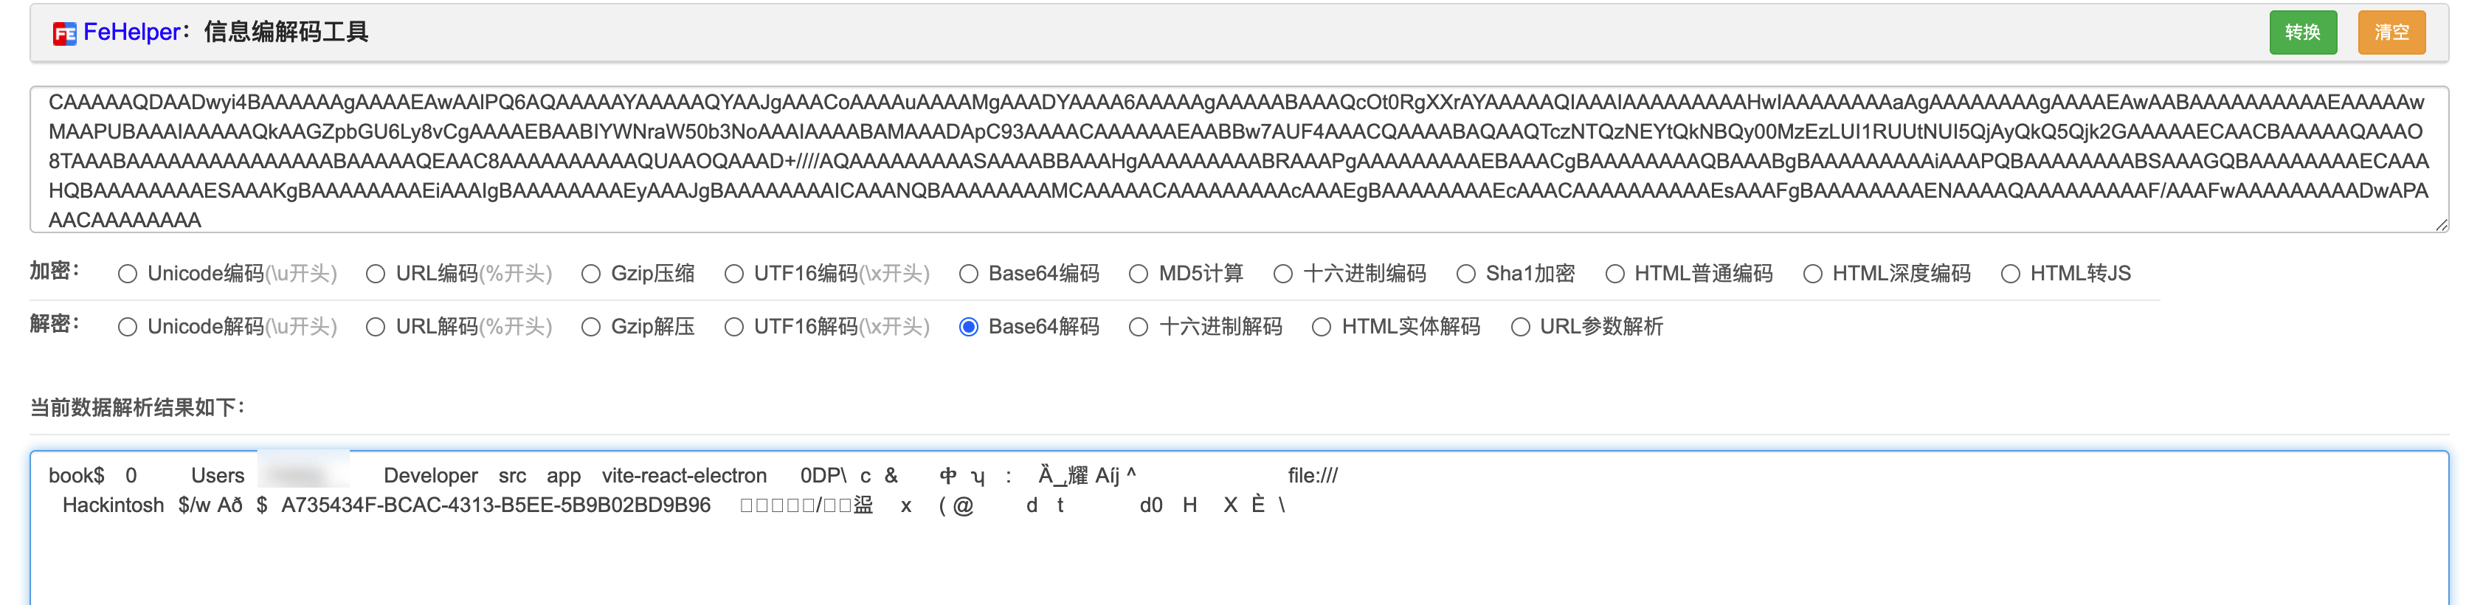Select Sha1加密 radio button
This screenshot has height=605, width=2466.
[x=1465, y=274]
